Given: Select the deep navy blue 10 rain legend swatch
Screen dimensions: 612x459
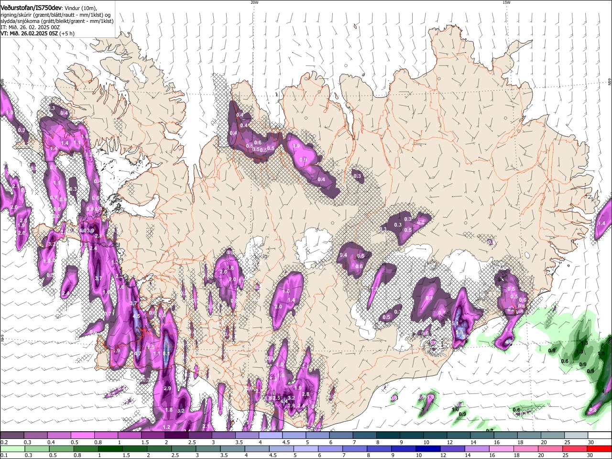Looking at the screenshot, I should [x=427, y=448].
